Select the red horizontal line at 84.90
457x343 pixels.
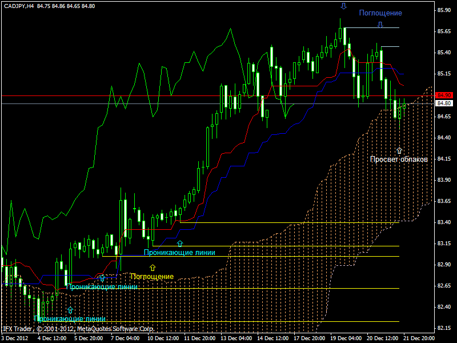click(217, 95)
